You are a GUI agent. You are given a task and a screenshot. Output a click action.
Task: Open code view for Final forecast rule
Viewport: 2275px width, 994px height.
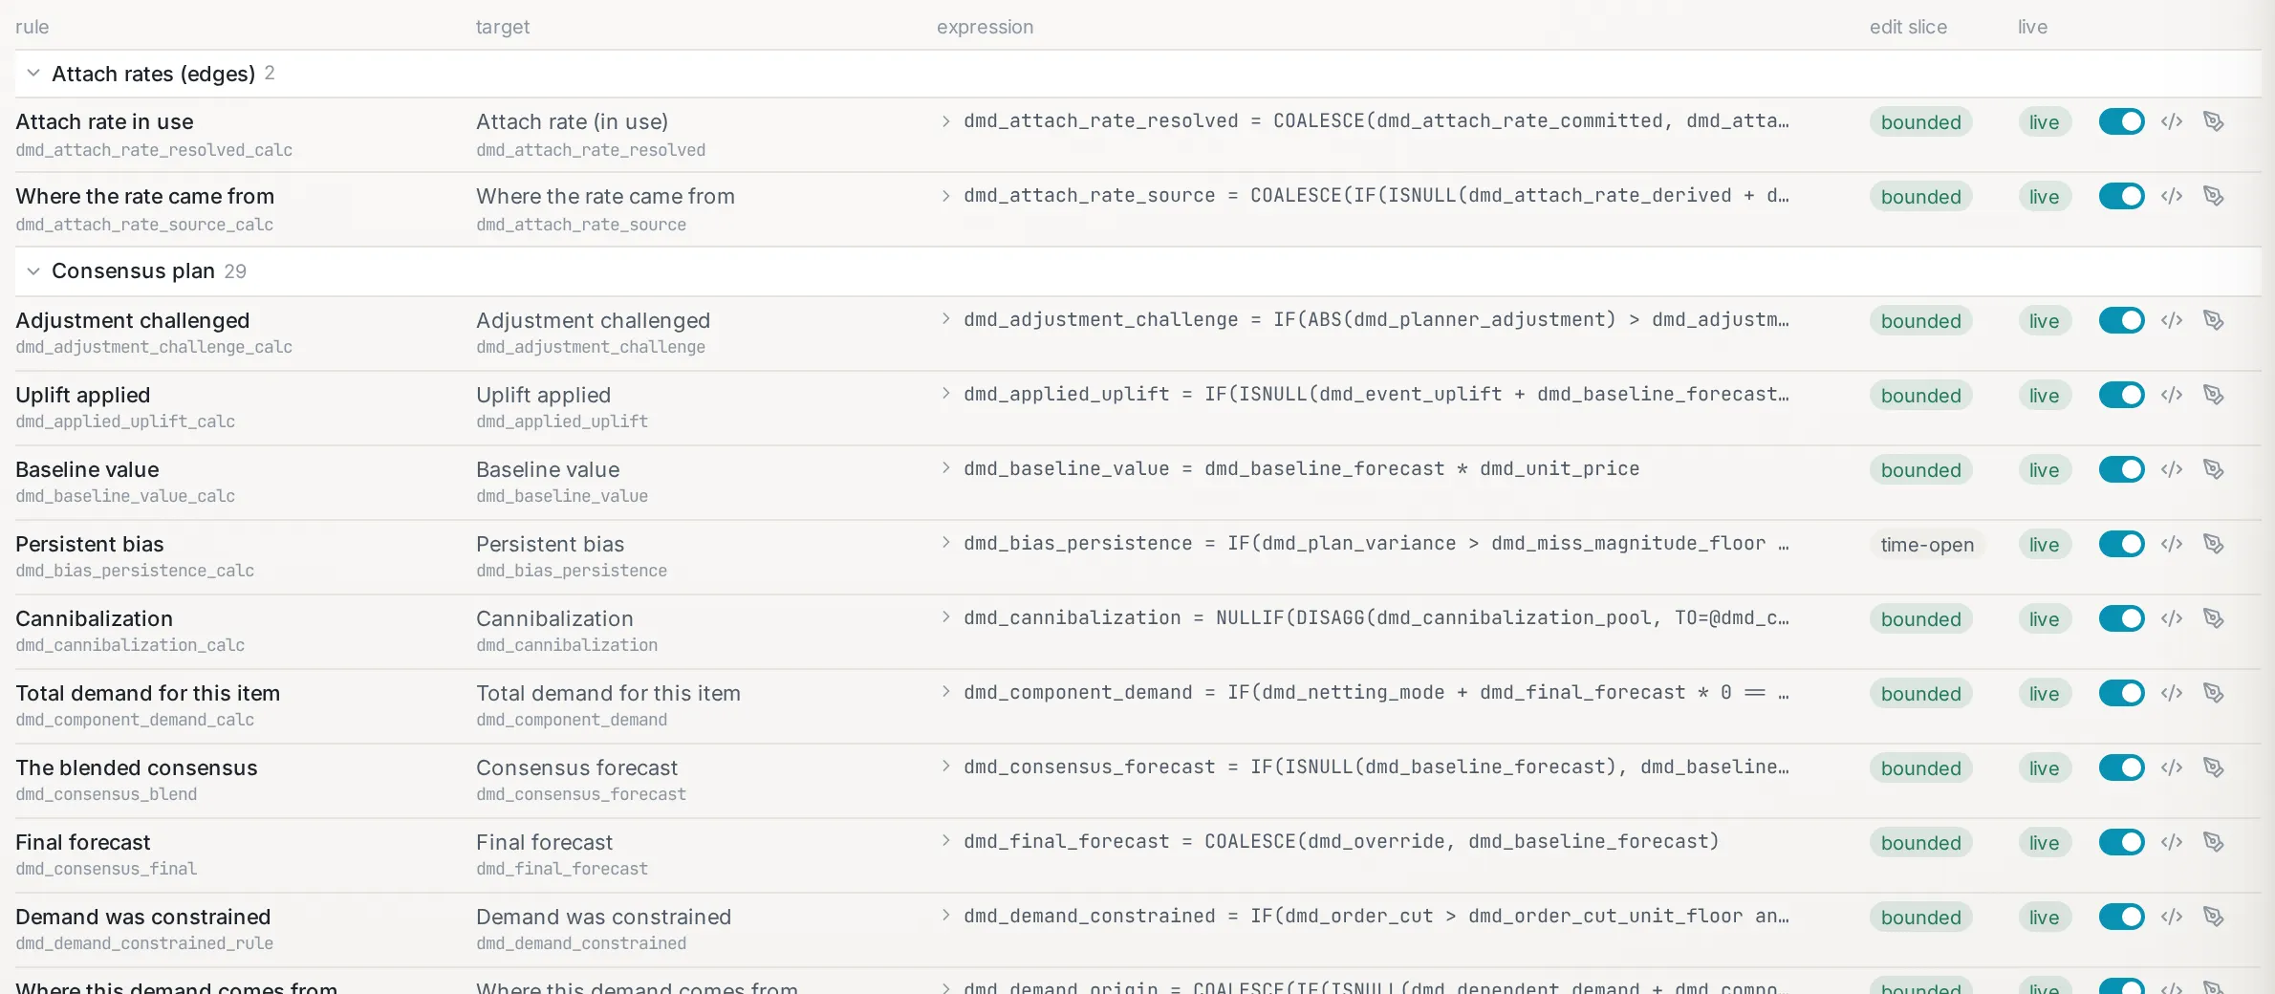(2172, 842)
